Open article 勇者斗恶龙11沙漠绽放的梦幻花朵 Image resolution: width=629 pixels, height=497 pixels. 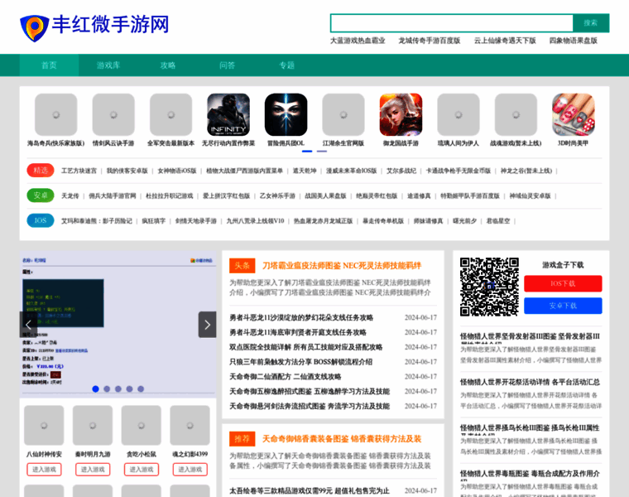click(x=301, y=317)
